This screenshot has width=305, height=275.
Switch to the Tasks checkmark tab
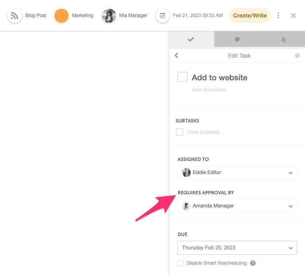click(x=191, y=39)
